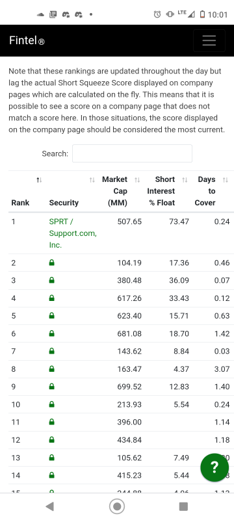This screenshot has width=234, height=520.
Task: Tap the lock icon in rank 6 row
Action: coord(52,333)
